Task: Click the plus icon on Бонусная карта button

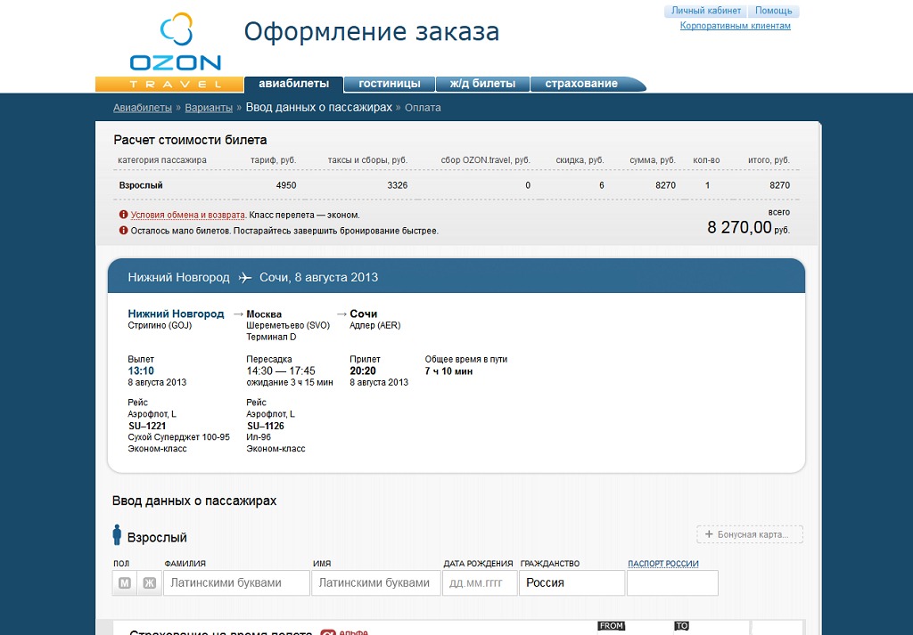Action: point(707,533)
